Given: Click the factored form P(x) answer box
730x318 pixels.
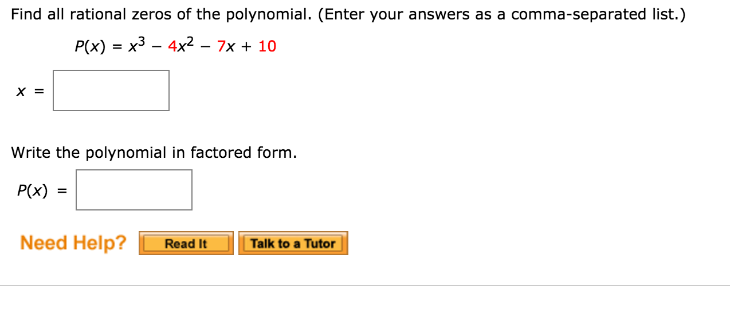Looking at the screenshot, I should tap(134, 190).
